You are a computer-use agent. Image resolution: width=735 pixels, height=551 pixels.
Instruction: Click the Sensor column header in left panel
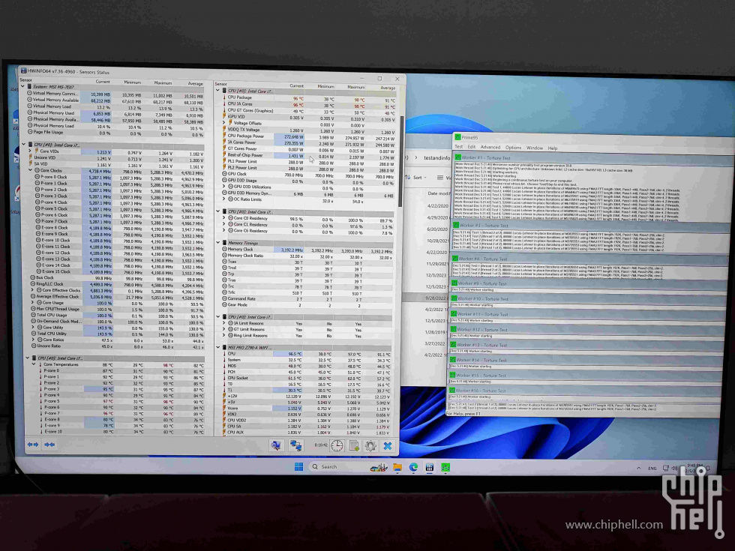pyautogui.click(x=26, y=79)
